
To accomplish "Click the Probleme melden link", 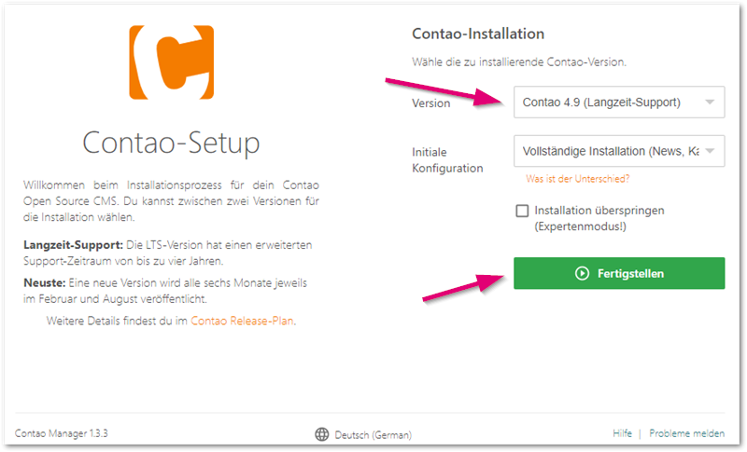I will click(685, 434).
